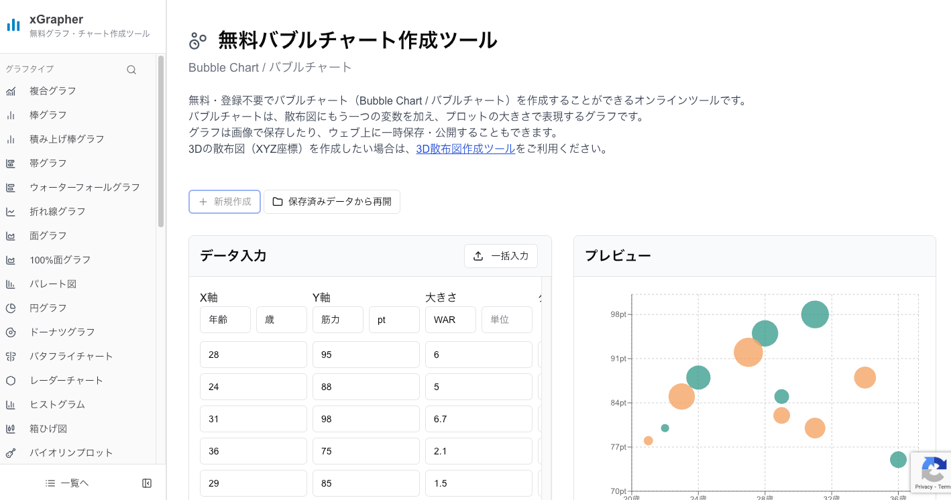This screenshot has width=951, height=500.
Task: Select the バタフライチャート icon
Action: tap(11, 357)
